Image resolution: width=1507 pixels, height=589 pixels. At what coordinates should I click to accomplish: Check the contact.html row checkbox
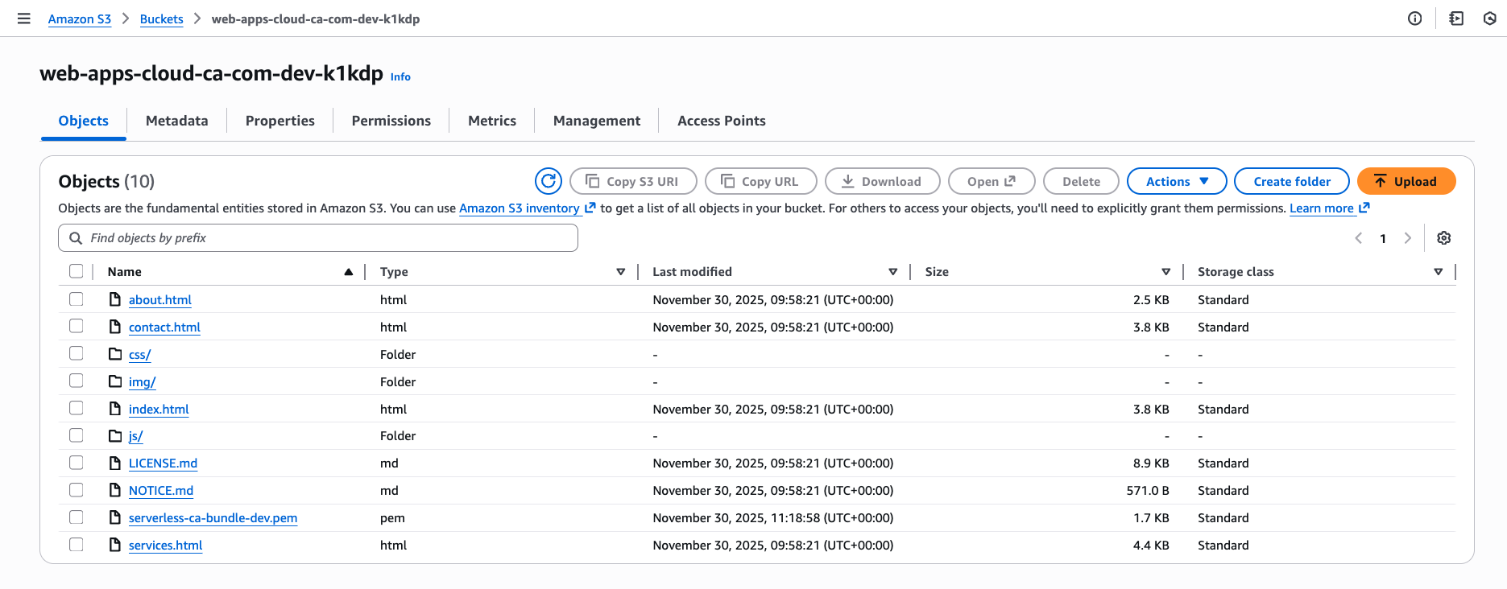(x=77, y=326)
